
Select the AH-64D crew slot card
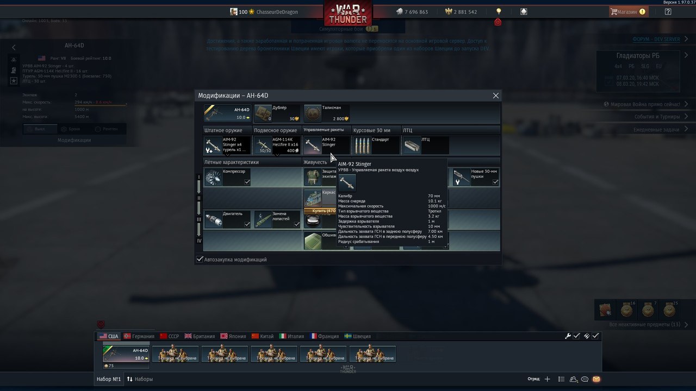(126, 354)
